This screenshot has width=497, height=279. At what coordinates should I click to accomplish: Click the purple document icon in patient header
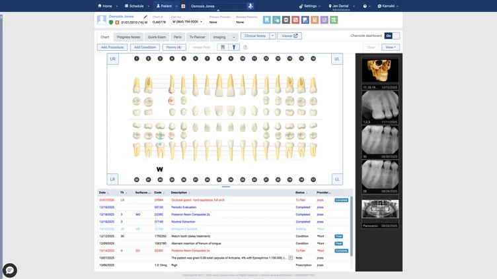(324, 20)
